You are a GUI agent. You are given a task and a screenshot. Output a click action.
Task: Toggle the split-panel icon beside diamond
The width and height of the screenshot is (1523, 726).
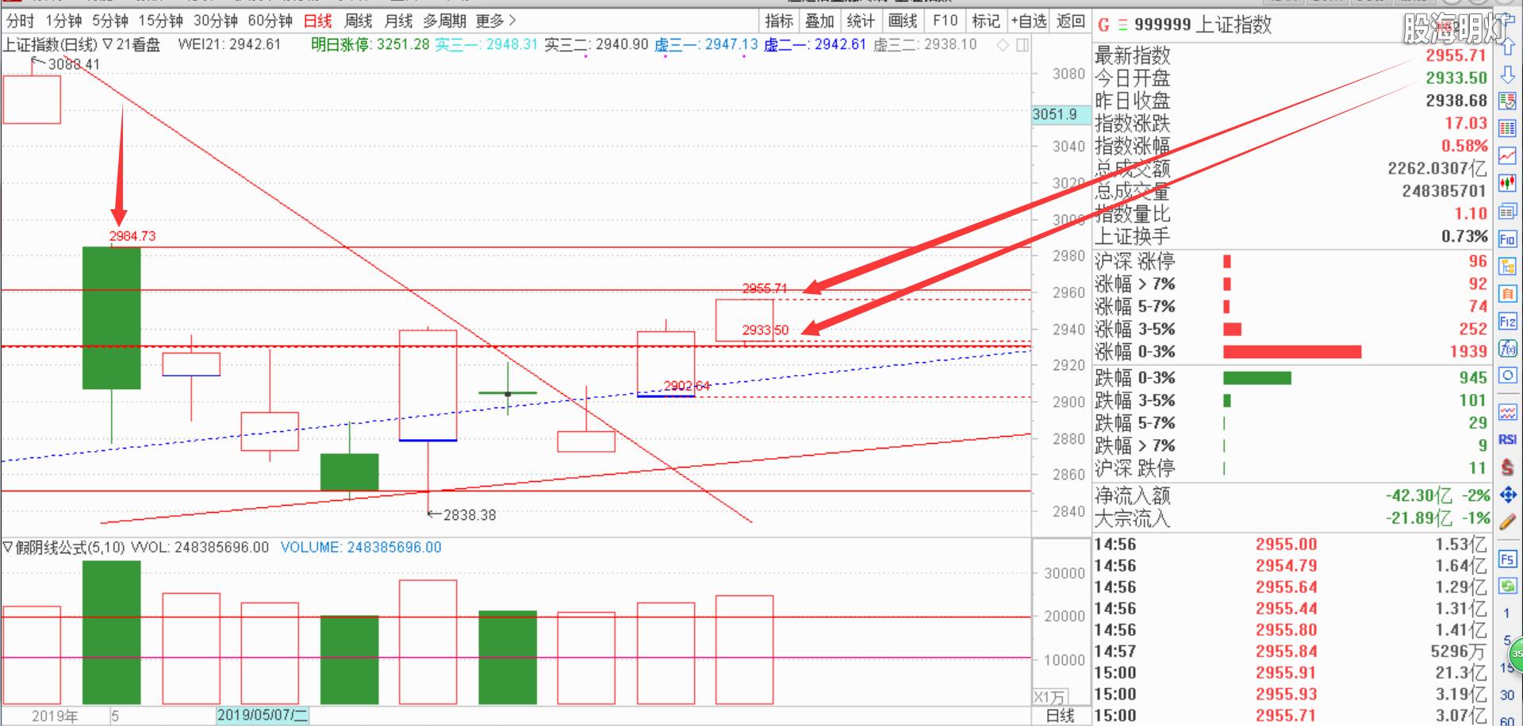click(1022, 45)
